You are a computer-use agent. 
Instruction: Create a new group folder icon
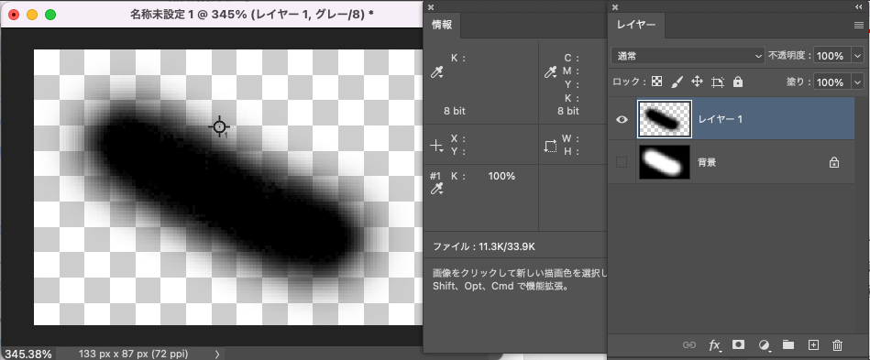click(x=788, y=344)
